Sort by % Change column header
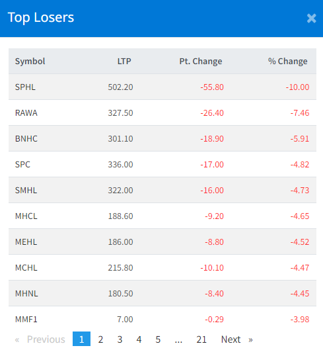Viewport: 323px width, 354px height. pyautogui.click(x=287, y=61)
